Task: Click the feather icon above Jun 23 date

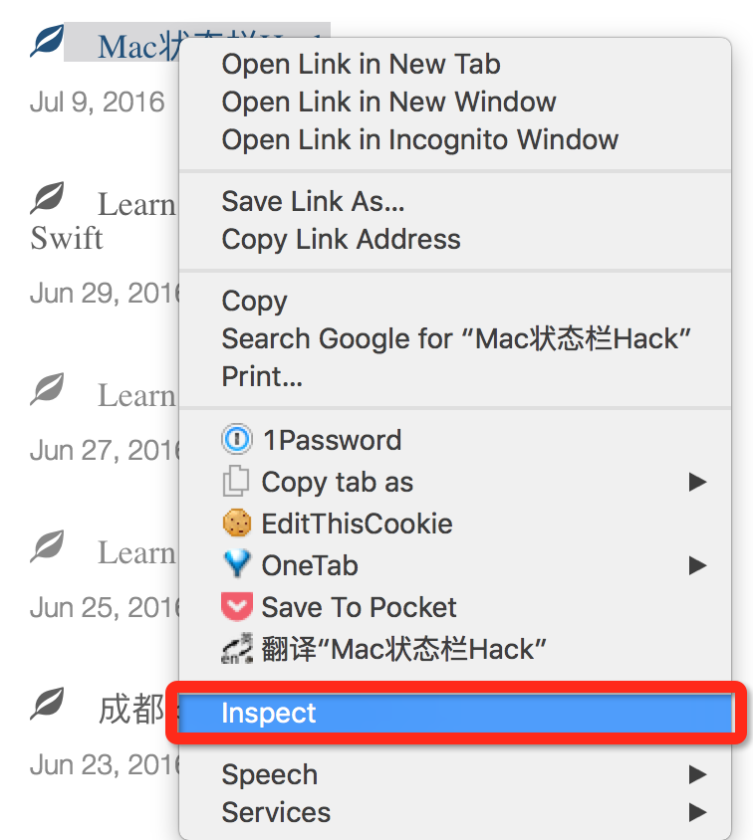Action: tap(47, 703)
